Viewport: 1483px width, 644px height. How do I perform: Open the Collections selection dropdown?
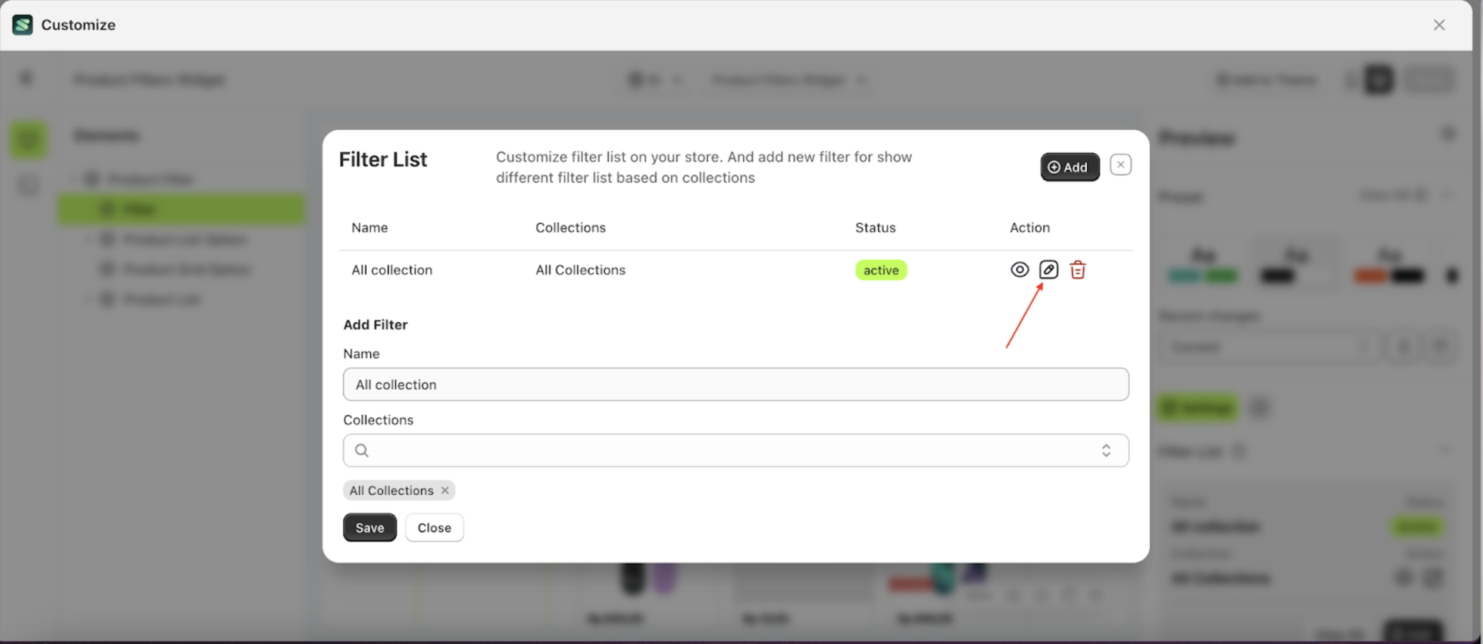[736, 451]
